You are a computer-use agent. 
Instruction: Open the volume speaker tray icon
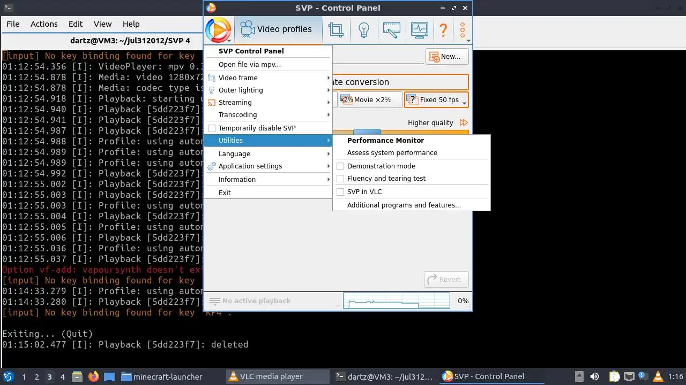pos(594,376)
